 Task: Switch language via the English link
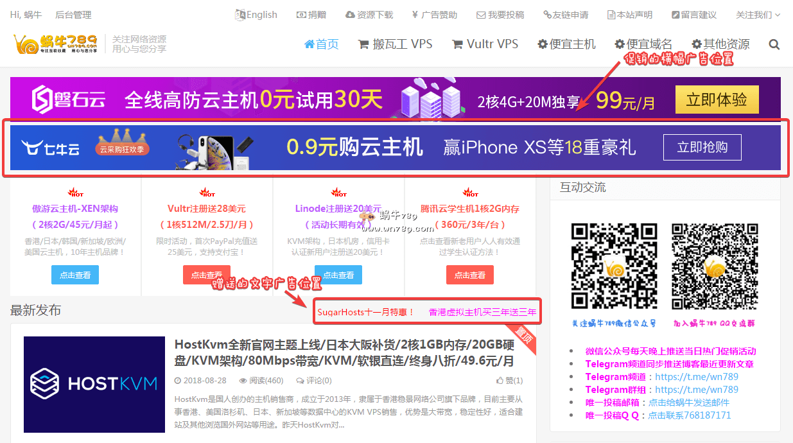pyautogui.click(x=256, y=14)
